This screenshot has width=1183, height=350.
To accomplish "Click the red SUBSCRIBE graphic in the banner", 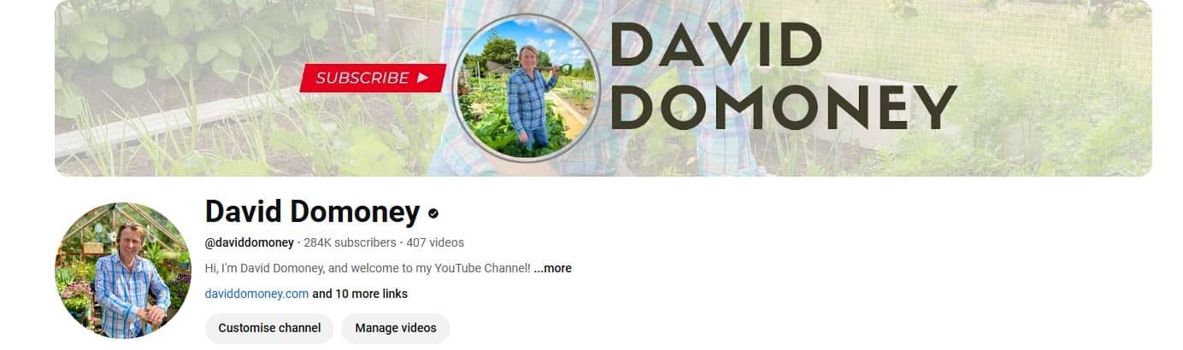I will tap(373, 78).
